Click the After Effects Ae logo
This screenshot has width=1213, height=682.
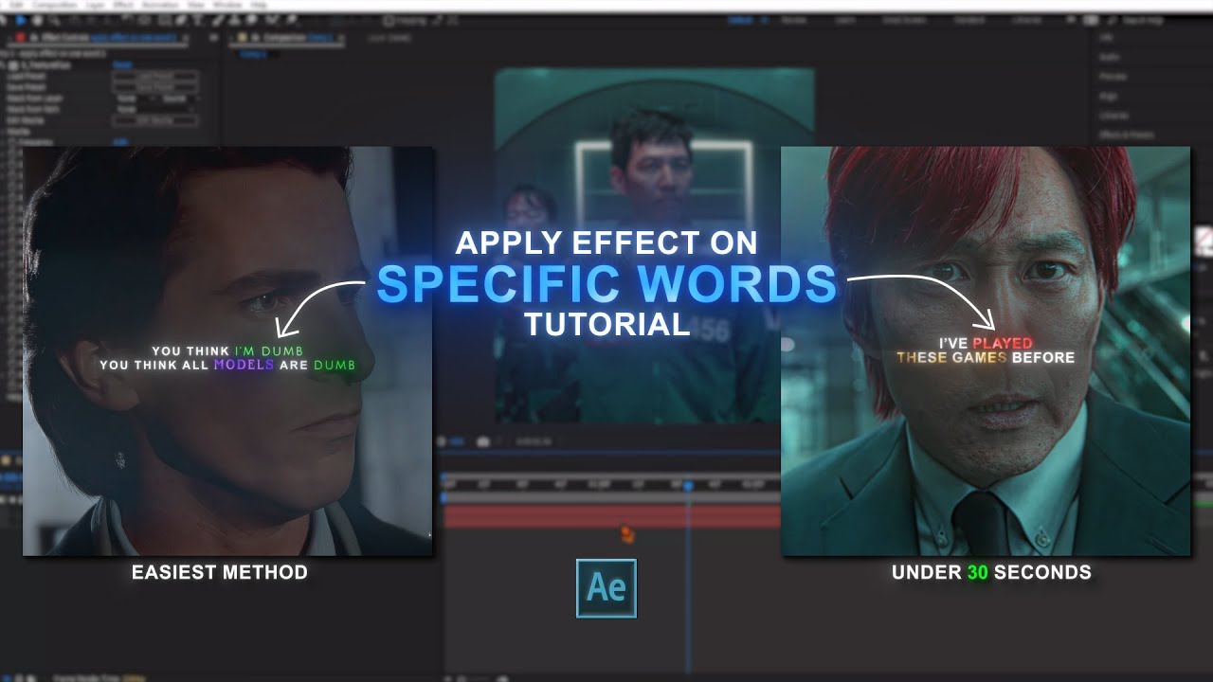(x=606, y=588)
